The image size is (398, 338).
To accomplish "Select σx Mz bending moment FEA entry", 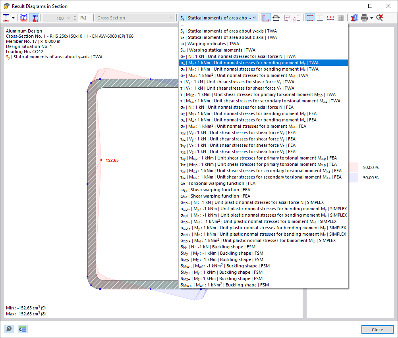I will [263, 120].
